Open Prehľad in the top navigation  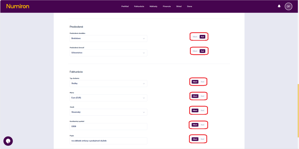click(x=125, y=6)
